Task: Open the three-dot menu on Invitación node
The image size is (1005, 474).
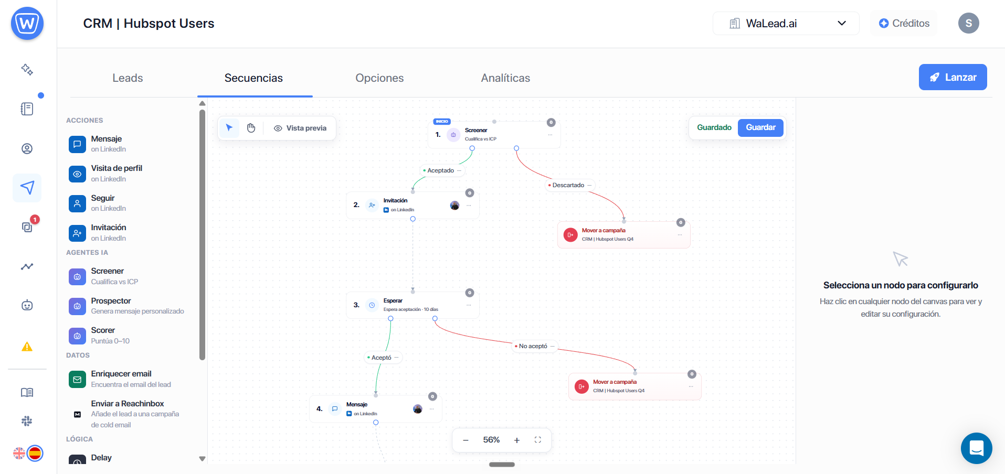Action: [469, 206]
